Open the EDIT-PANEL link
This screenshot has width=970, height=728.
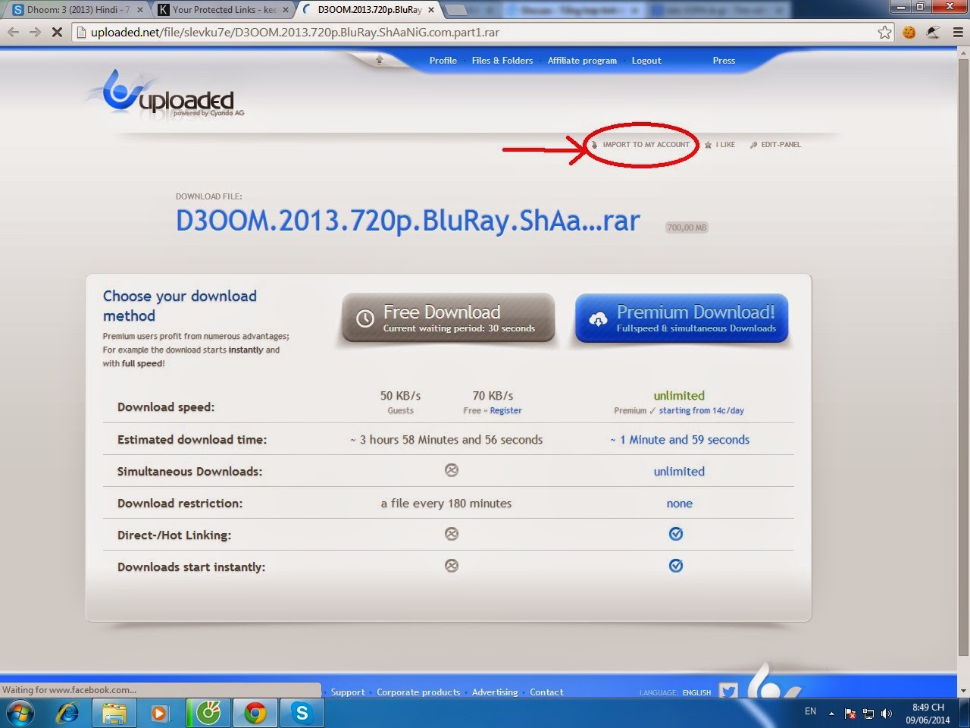pyautogui.click(x=781, y=144)
